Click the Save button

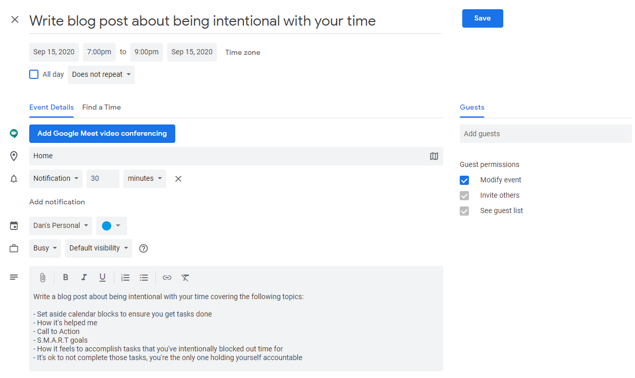tap(482, 18)
